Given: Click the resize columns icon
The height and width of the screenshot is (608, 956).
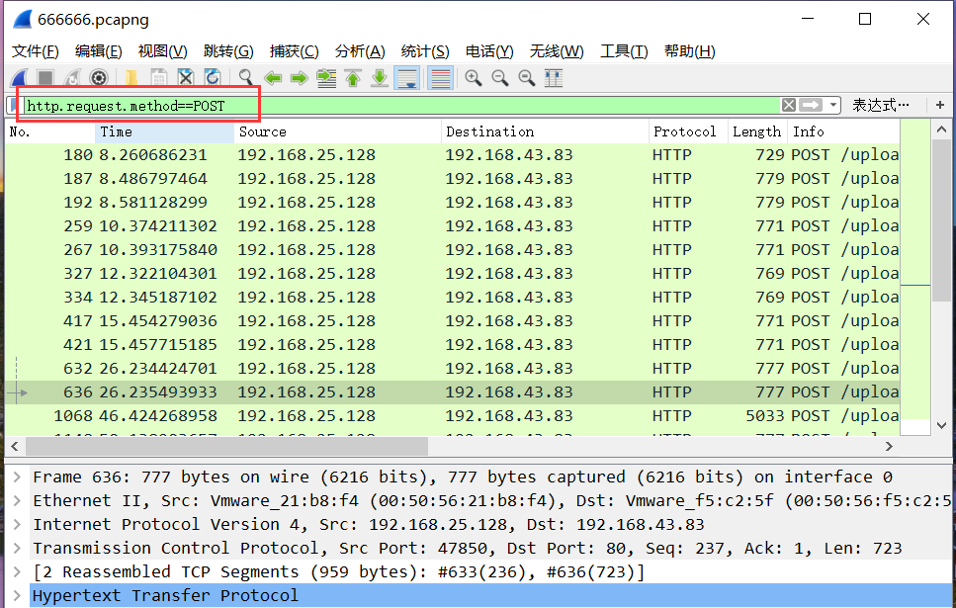Looking at the screenshot, I should coord(554,78).
